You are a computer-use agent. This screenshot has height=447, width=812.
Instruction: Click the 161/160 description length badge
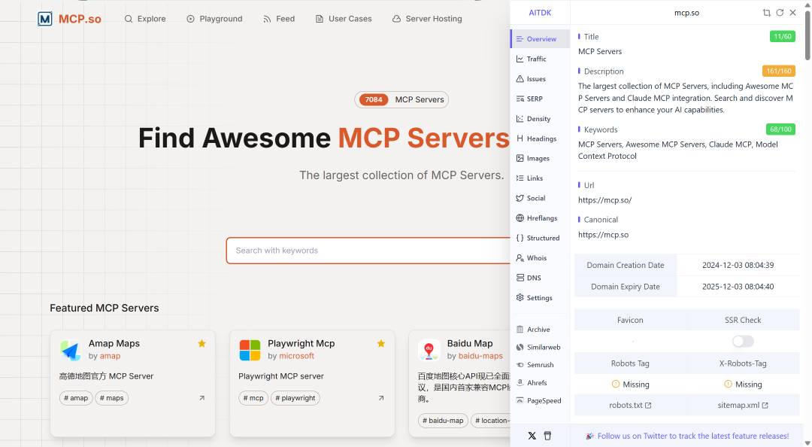pos(778,71)
